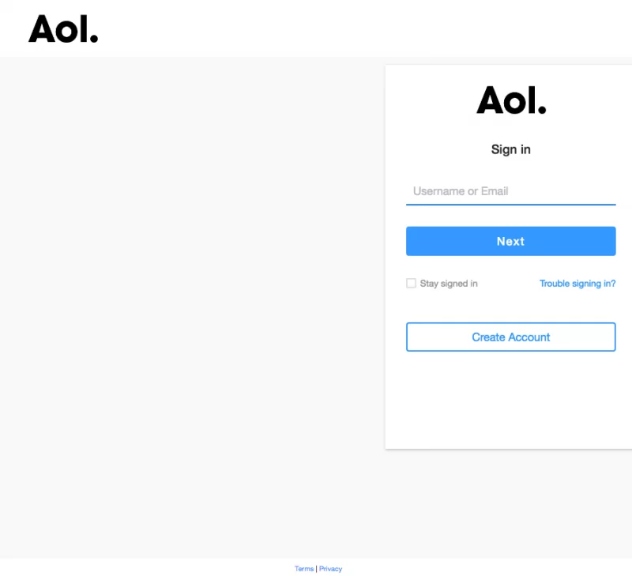Select Create Account to register
This screenshot has width=632, height=576.
510,337
